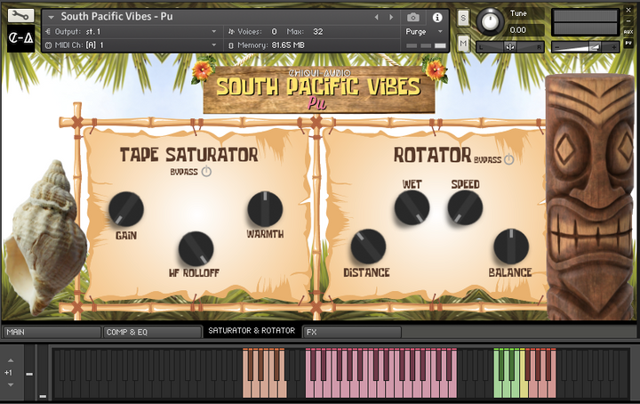The width and height of the screenshot is (640, 404).
Task: Toggle Solo with the S button
Action: coord(463,18)
